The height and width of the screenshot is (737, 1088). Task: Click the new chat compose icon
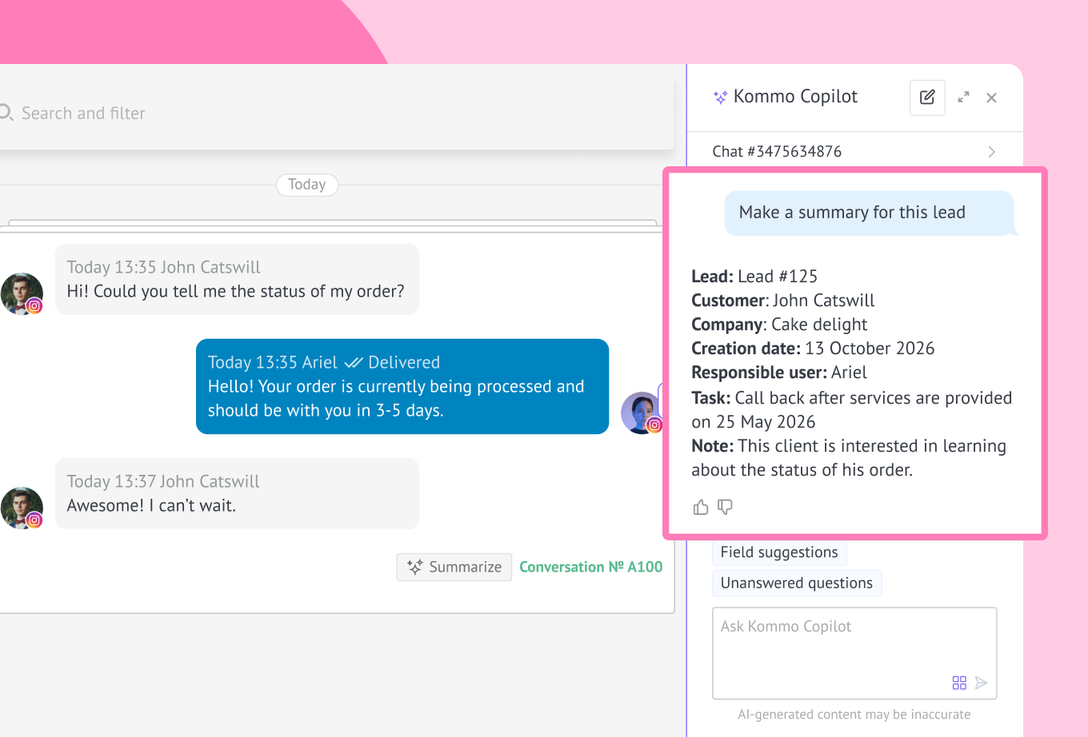coord(927,98)
